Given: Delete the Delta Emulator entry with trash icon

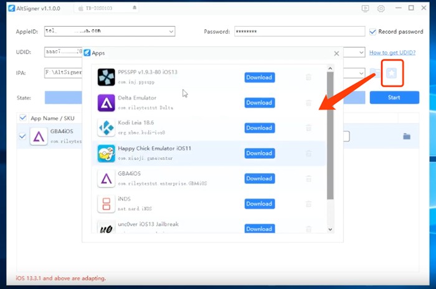Looking at the screenshot, I should 308,103.
